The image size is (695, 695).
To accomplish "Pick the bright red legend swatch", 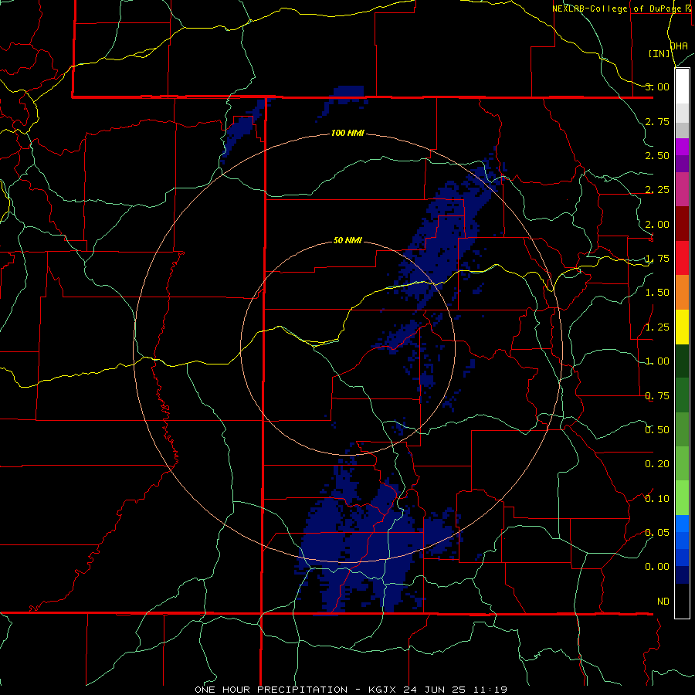I will click(682, 258).
